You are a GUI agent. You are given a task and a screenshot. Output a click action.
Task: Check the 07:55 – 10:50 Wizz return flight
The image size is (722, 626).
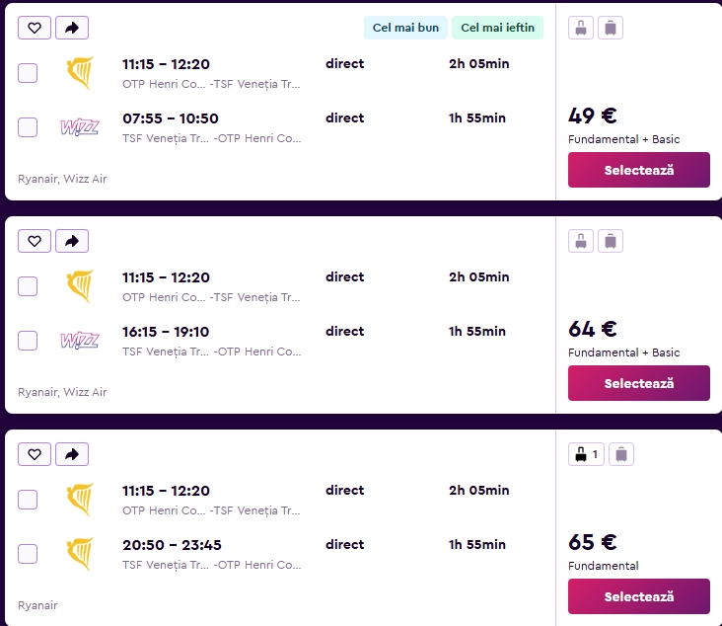(x=28, y=127)
